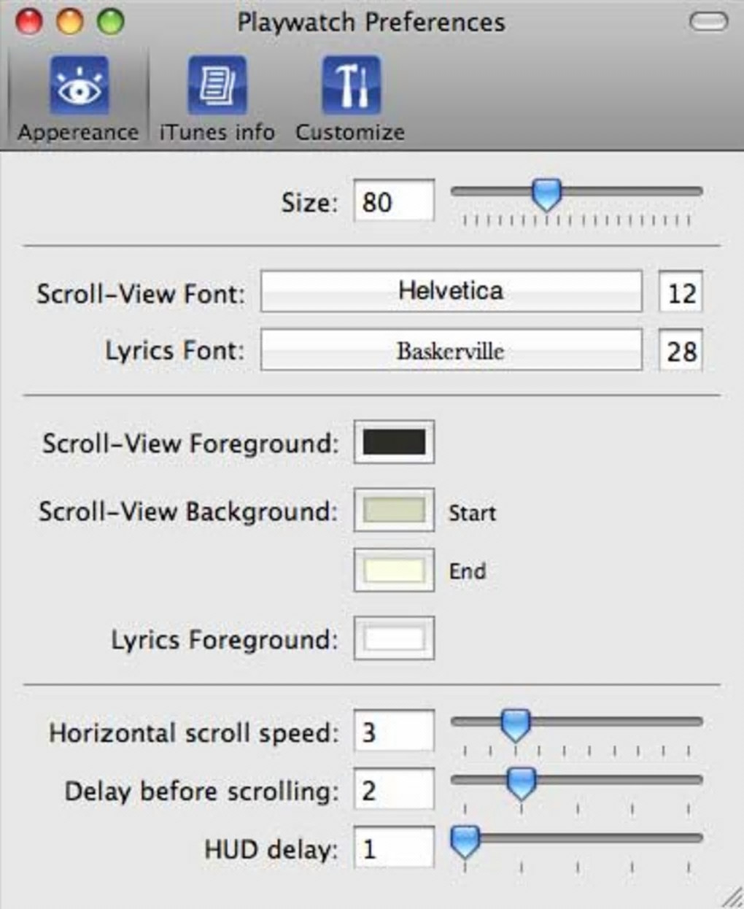This screenshot has height=909, width=744.
Task: Click the HUD delay value field
Action: [394, 848]
